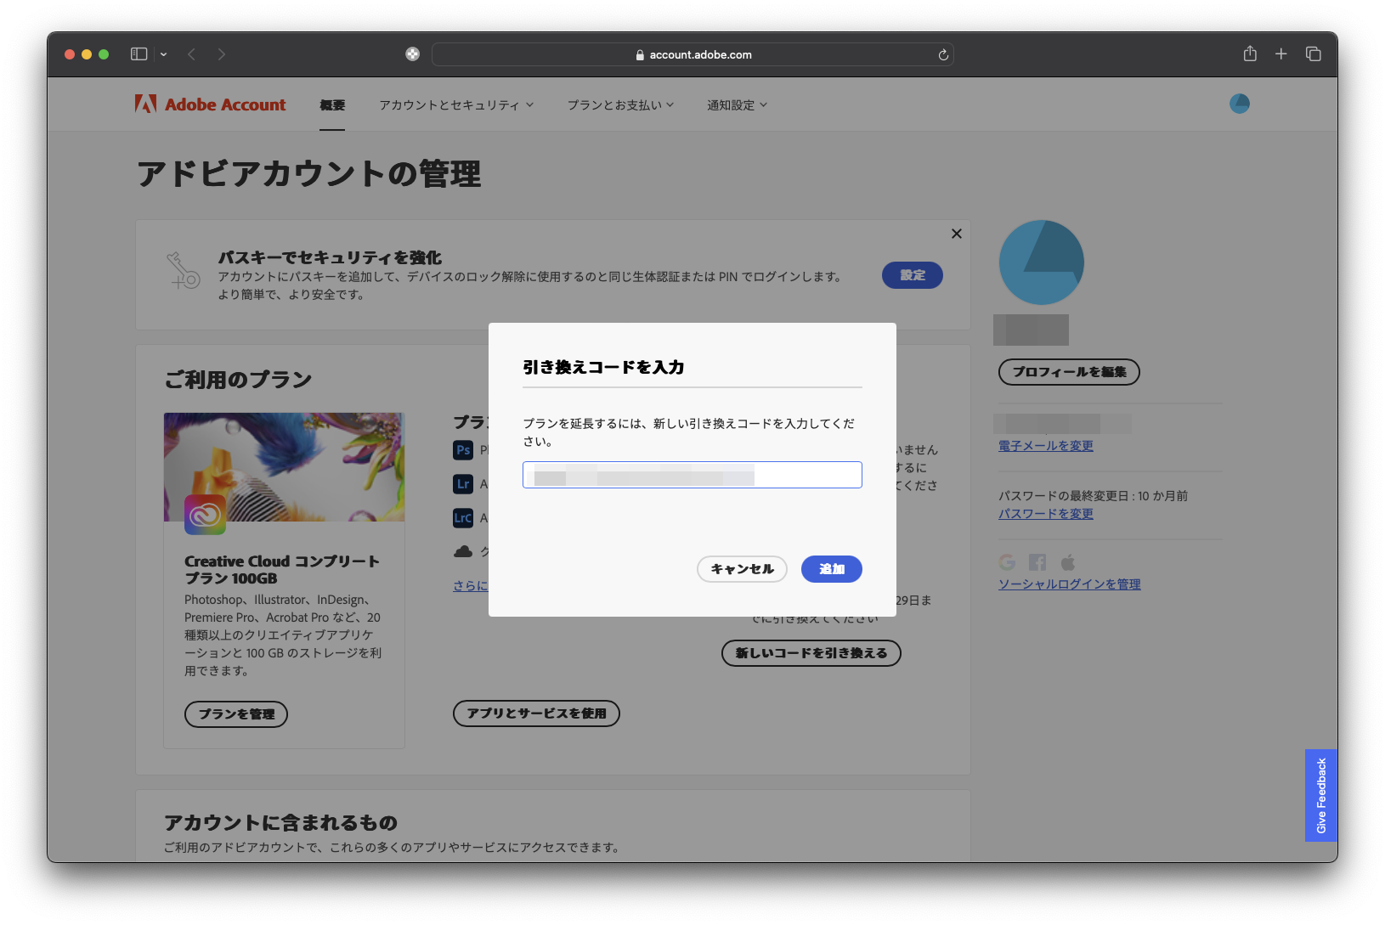Screen dimensions: 1385x925
Task: Open the Safari share icon
Action: point(1250,54)
